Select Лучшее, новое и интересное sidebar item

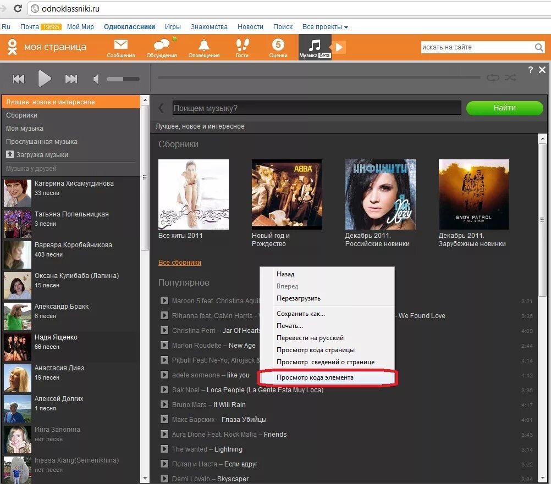coord(70,102)
